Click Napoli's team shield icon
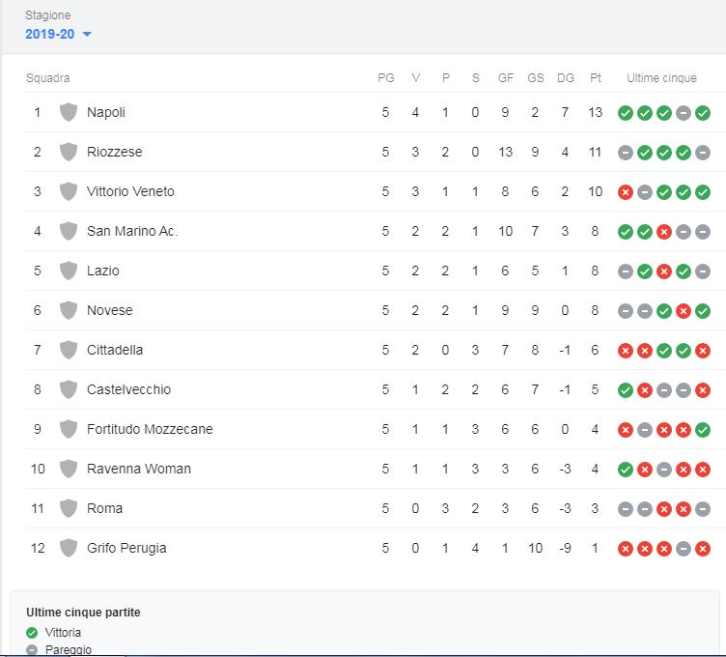 pyautogui.click(x=68, y=112)
